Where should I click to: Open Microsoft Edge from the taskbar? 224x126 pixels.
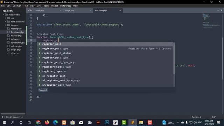tap(55, 122)
